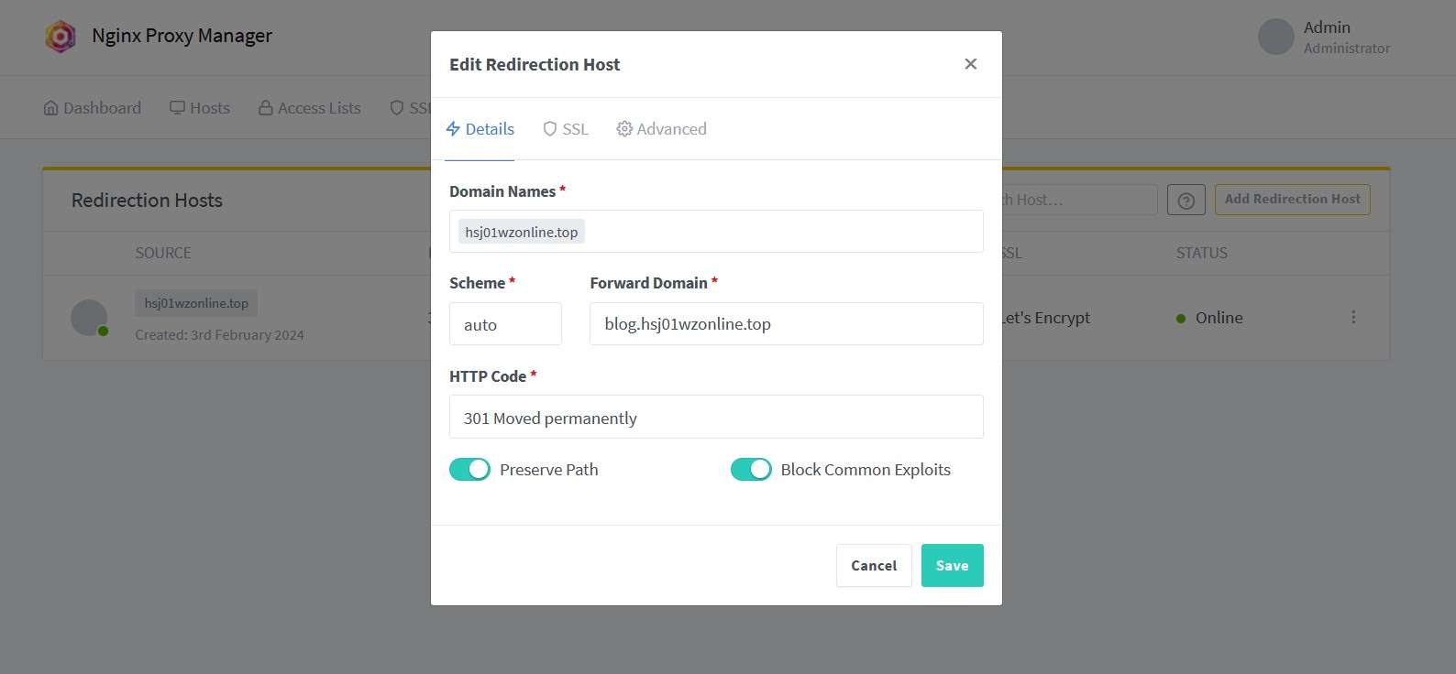1456x674 pixels.
Task: Click the Cancel button
Action: [874, 565]
